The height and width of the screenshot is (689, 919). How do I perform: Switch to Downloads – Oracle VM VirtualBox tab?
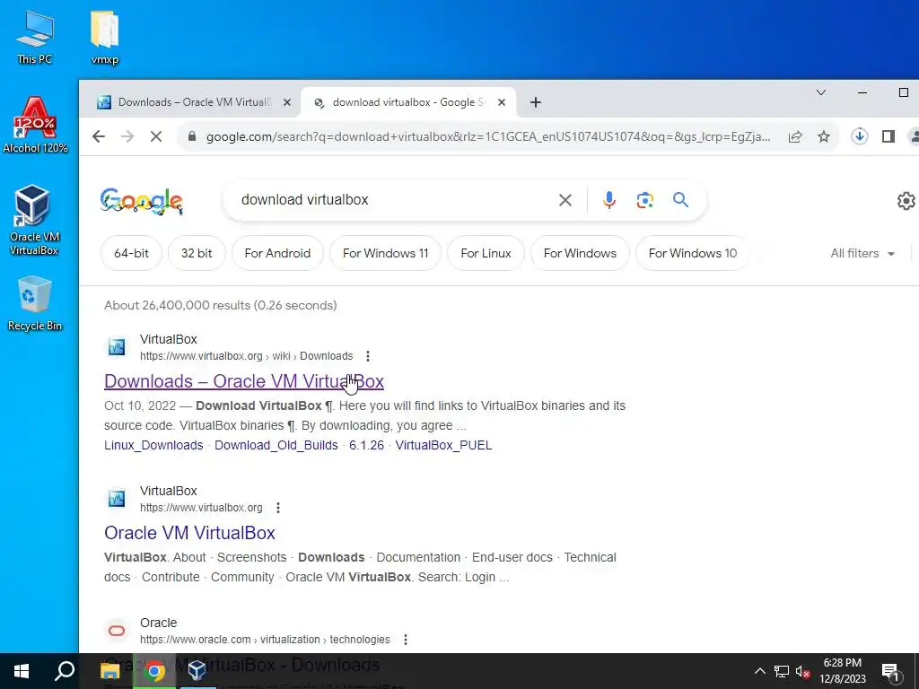[188, 102]
